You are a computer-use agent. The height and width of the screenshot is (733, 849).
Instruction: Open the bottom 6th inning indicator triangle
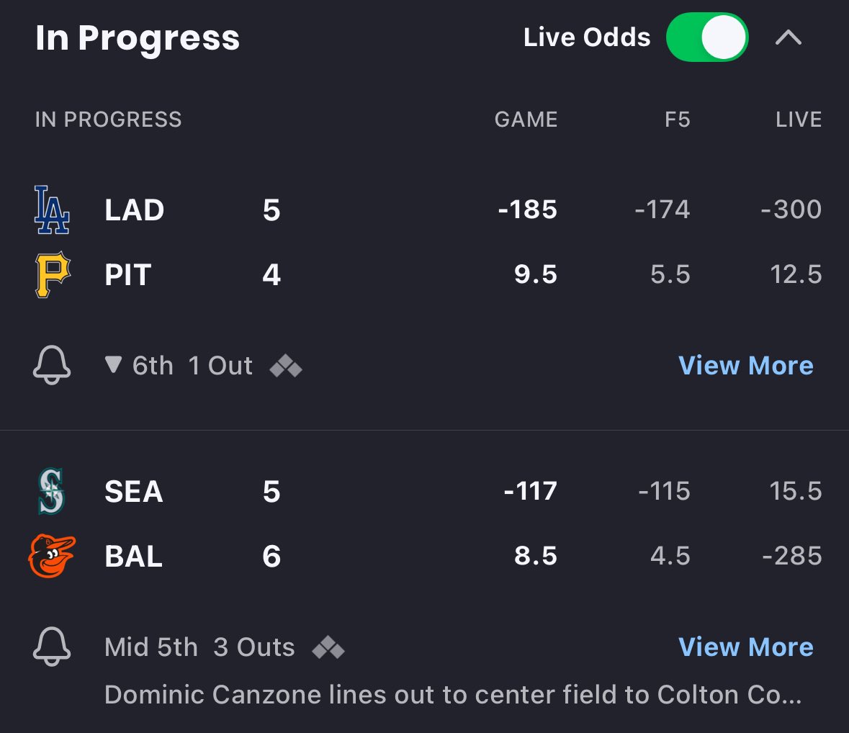click(113, 364)
